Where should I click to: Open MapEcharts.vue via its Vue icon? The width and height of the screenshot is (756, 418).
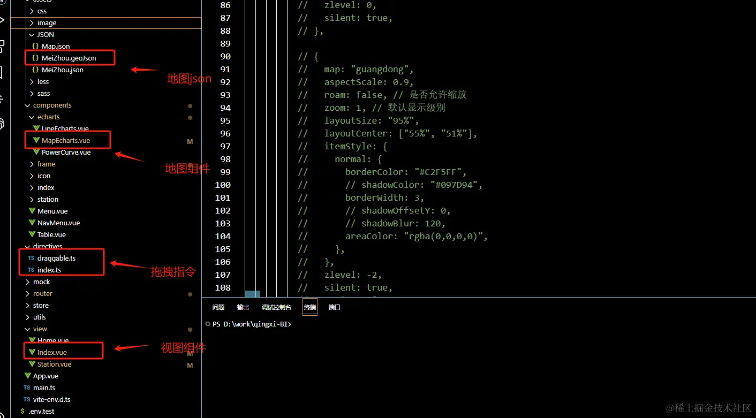36,141
